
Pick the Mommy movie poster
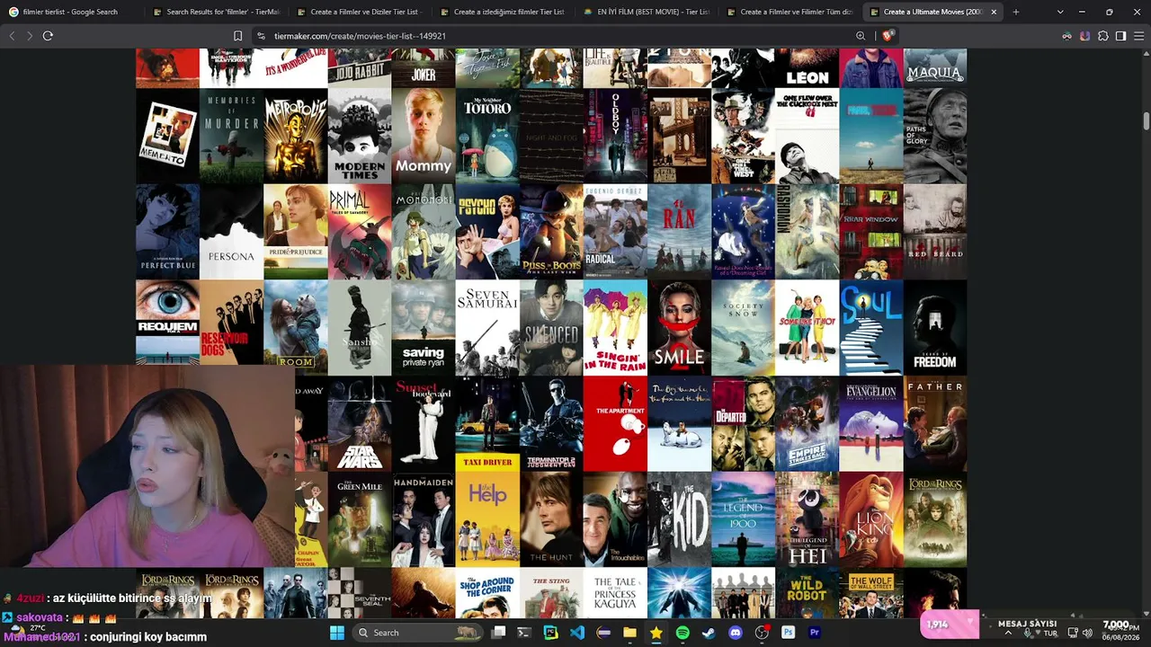pyautogui.click(x=424, y=136)
